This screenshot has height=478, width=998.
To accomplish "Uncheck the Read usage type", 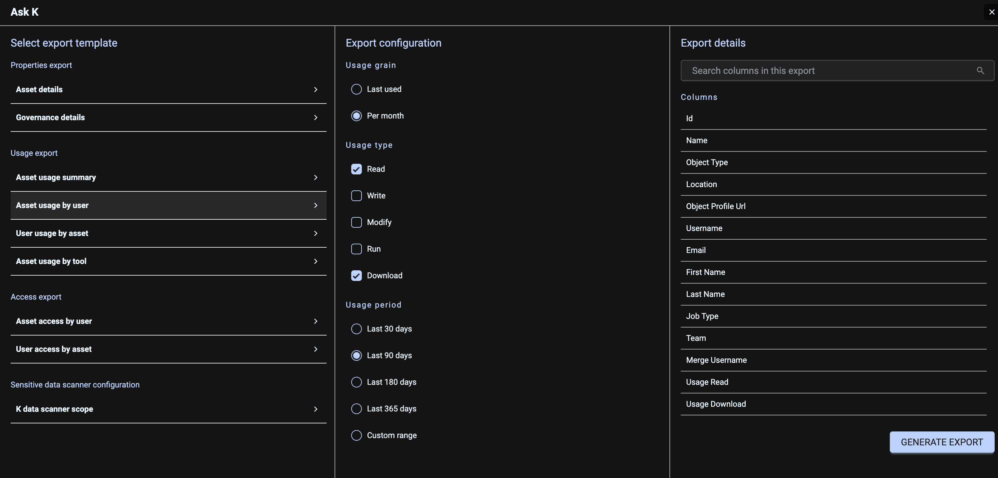I will pos(356,169).
